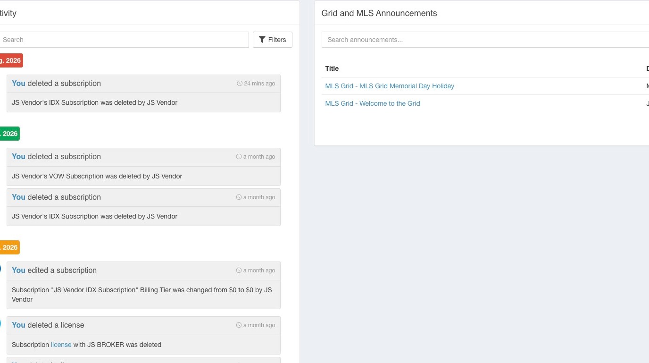Viewport: 649px width, 363px height.
Task: Click the red 2026 date badge
Action: point(11,60)
